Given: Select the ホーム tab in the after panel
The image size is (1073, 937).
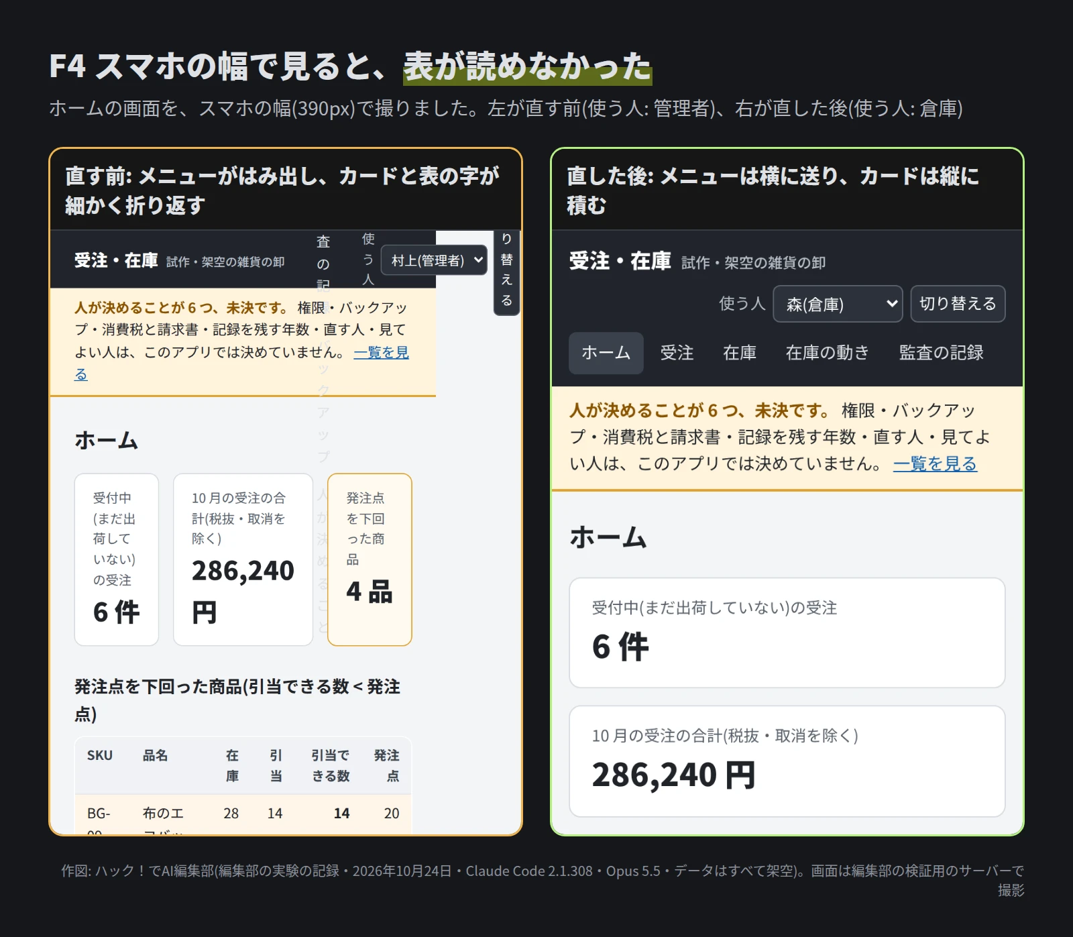Looking at the screenshot, I should [x=606, y=353].
